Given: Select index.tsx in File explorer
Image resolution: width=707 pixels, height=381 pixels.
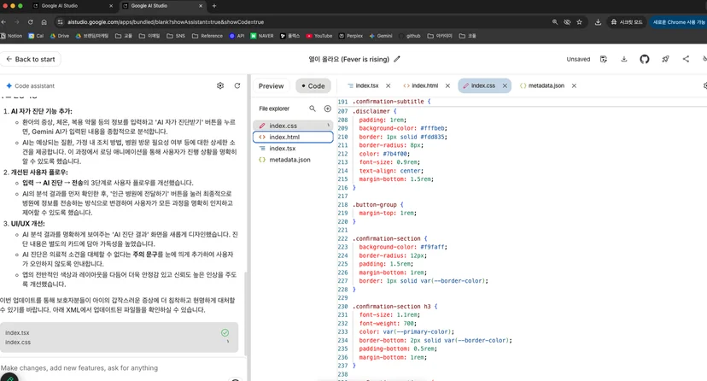Looking at the screenshot, I should coord(293,149).
